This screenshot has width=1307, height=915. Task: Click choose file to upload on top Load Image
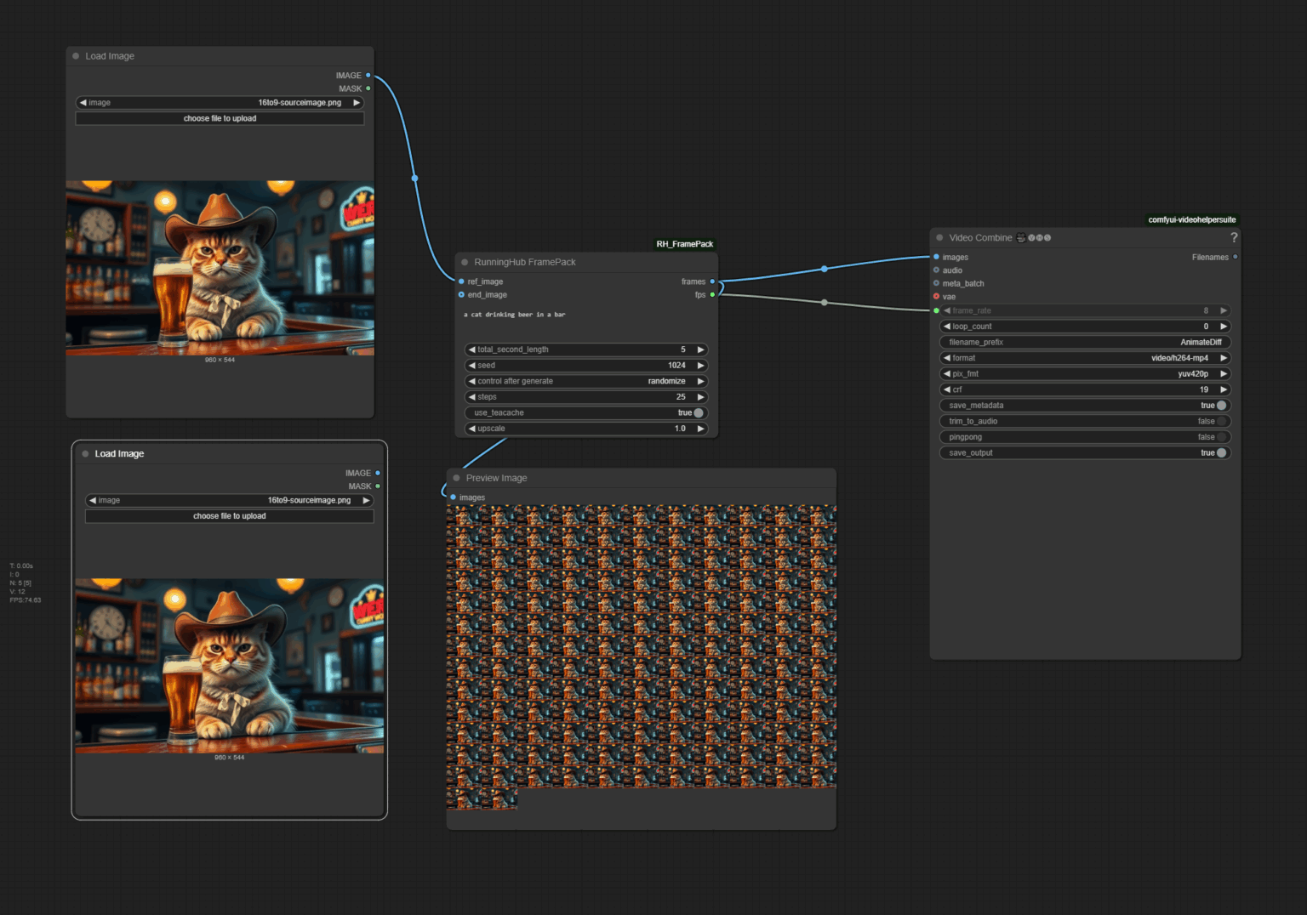219,118
